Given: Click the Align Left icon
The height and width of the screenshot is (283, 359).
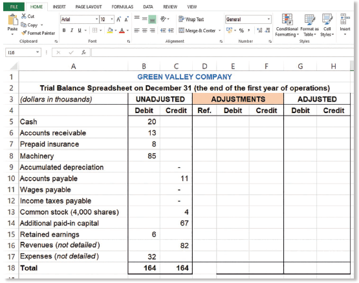Looking at the screenshot, I should click(136, 30).
